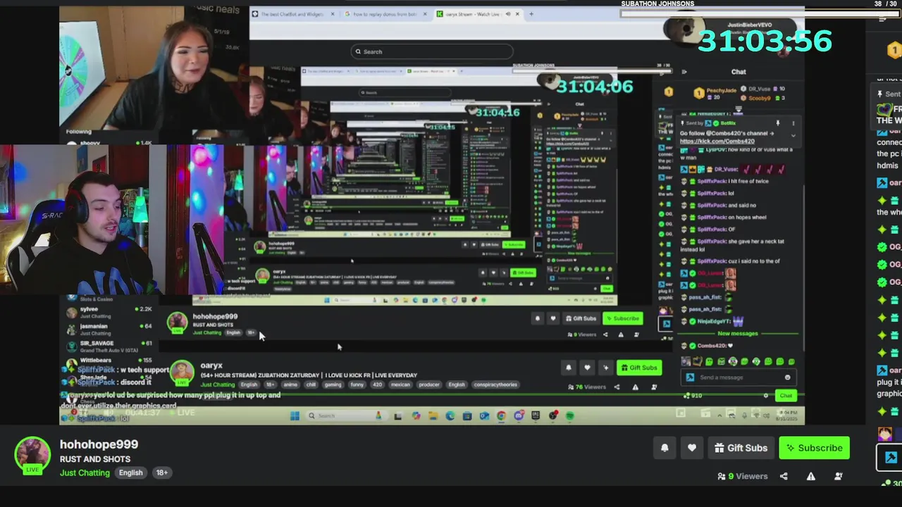This screenshot has width=902, height=507.
Task: Open oaryx channel avatar
Action: point(182,373)
